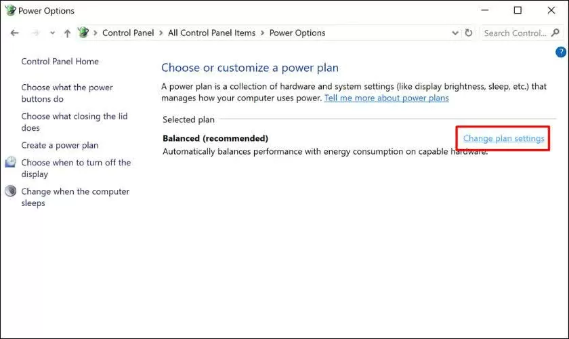Open Tell me more about power plans
569x339 pixels.
click(386, 98)
